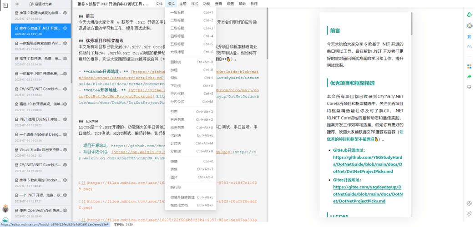This screenshot has width=475, height=227.
Task: Apply 倾斜 italic from format menu
Action: 191,78
